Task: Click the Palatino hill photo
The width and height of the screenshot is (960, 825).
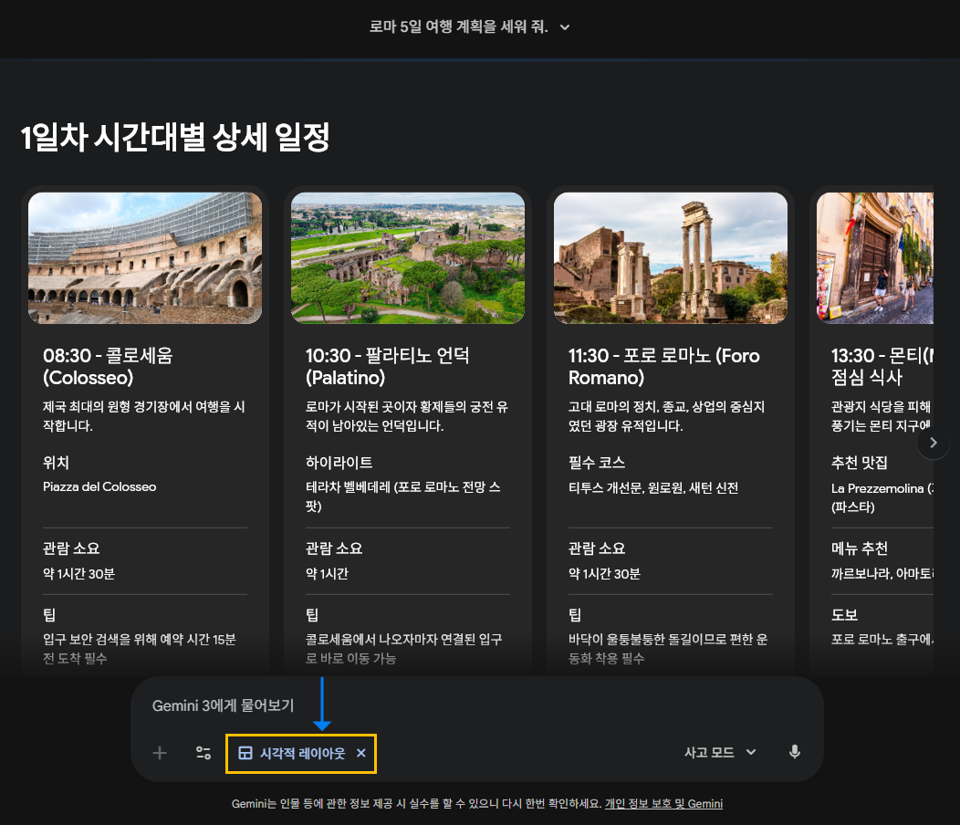Action: [x=407, y=257]
